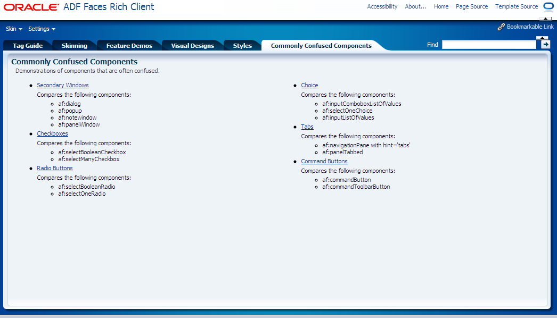
Task: Open the Secondary Windows demo link
Action: (x=62, y=85)
